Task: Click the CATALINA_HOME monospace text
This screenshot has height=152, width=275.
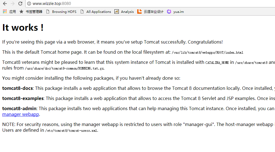Action: pos(217,63)
